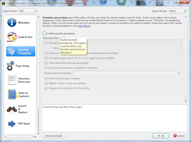Toggle Renumber sequences of h1 or h2 tags
Viewport: 191px width, 142px height.
(x=46, y=58)
